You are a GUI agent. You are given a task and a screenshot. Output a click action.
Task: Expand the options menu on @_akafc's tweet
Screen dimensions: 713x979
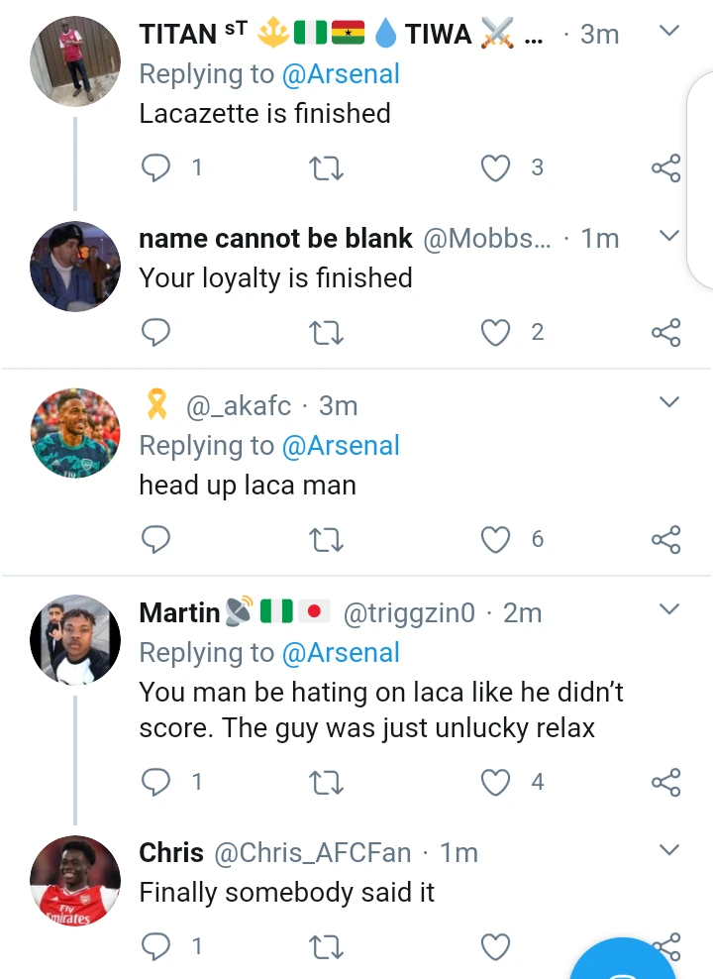(x=669, y=401)
